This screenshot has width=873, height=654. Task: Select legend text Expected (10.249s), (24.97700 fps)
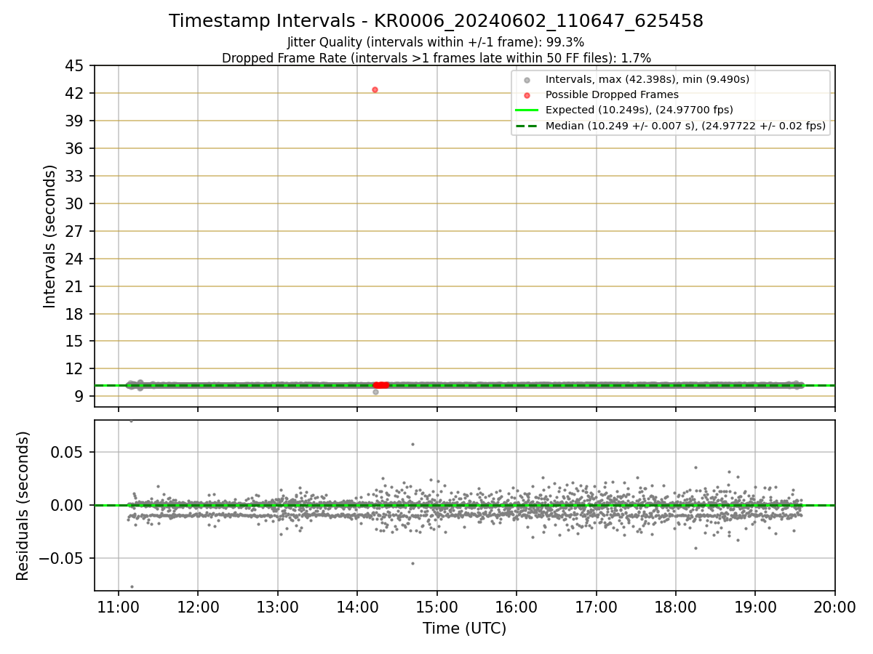click(x=639, y=110)
